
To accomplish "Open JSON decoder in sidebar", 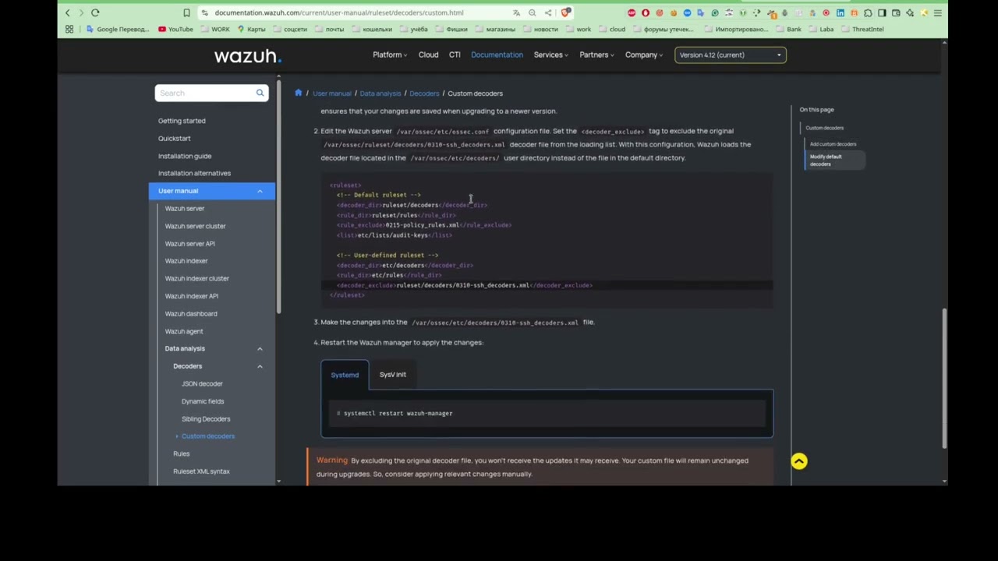I will pos(202,384).
